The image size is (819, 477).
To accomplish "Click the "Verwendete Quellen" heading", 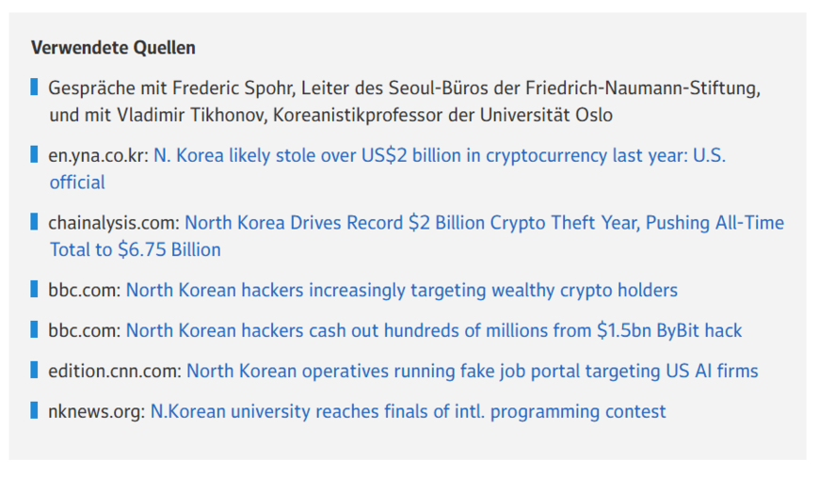I will [113, 47].
